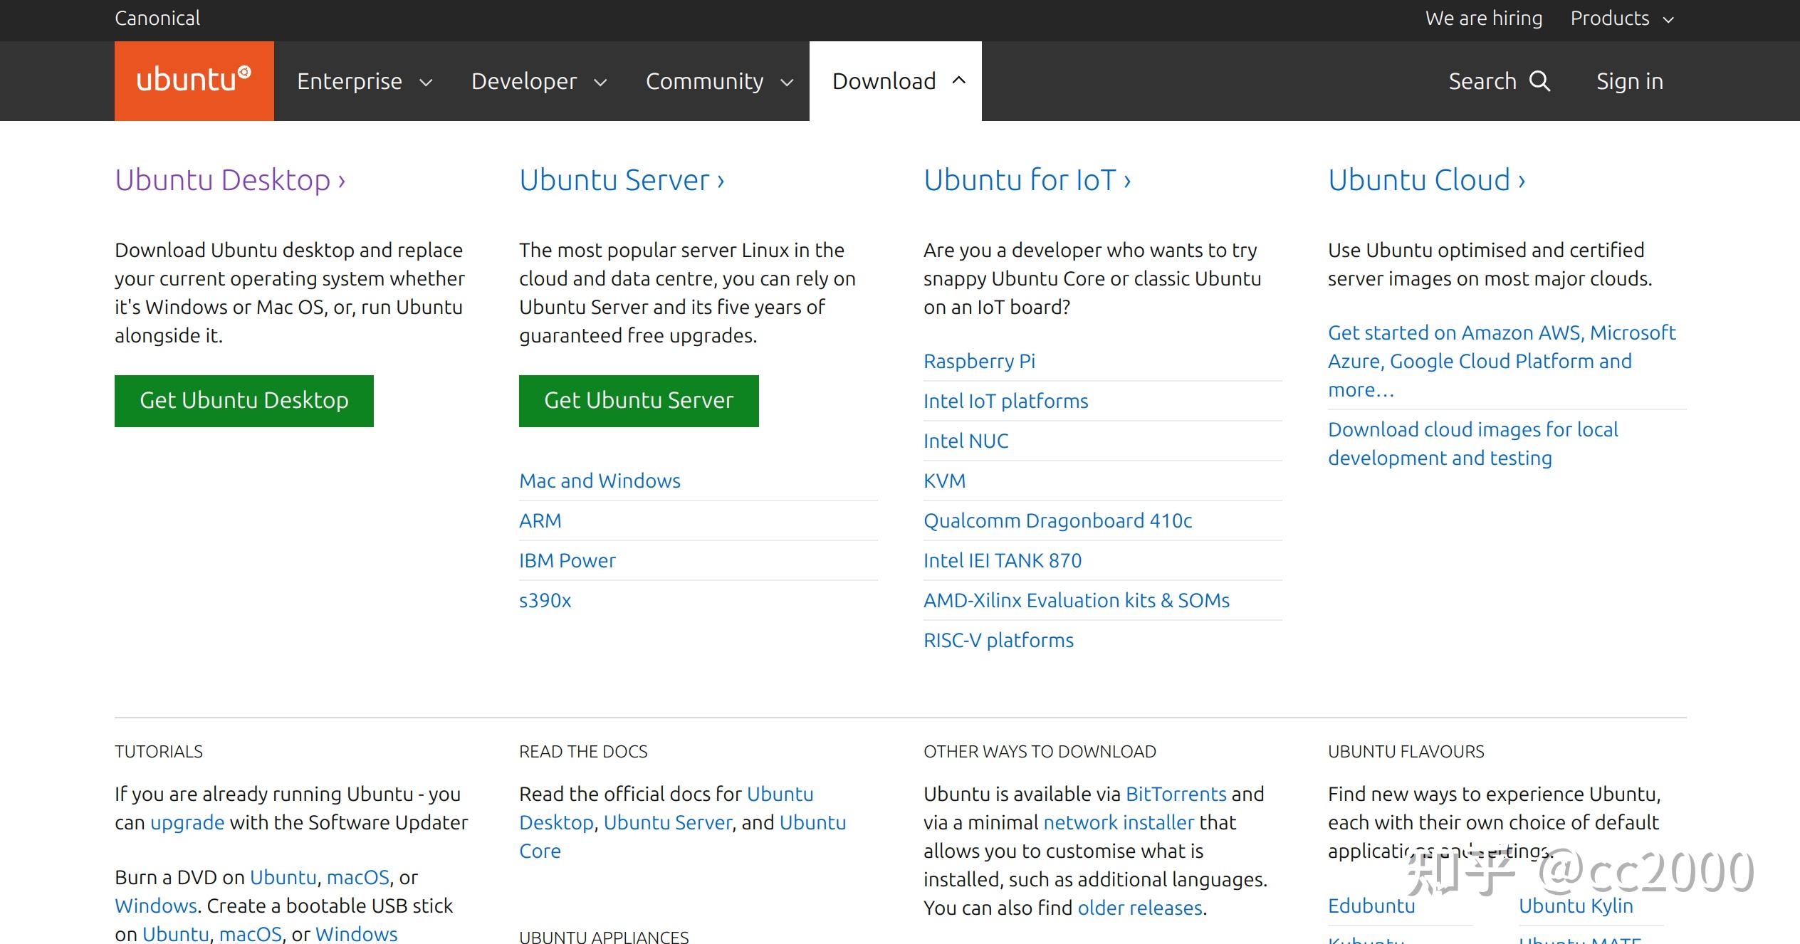Click the upgrade link in Tutorials
The width and height of the screenshot is (1800, 944).
tap(187, 823)
